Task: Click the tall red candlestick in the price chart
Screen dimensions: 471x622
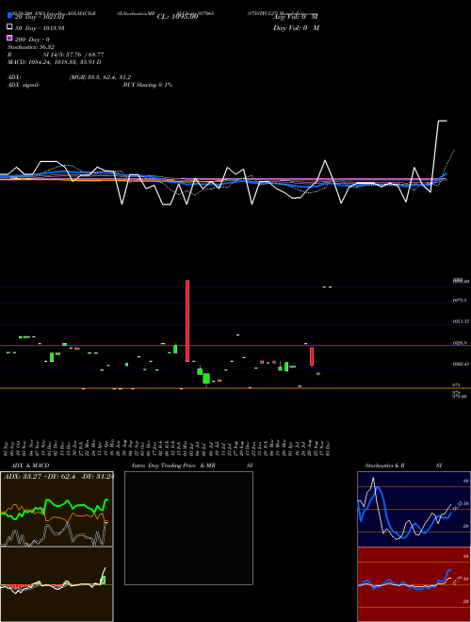Action: click(187, 321)
